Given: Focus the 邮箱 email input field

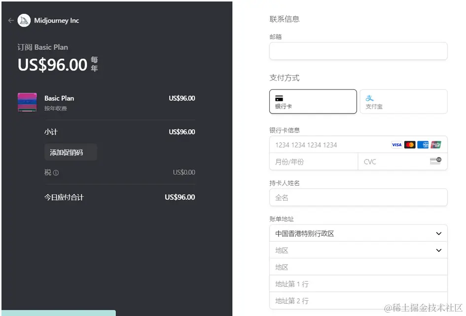Looking at the screenshot, I should [358, 51].
